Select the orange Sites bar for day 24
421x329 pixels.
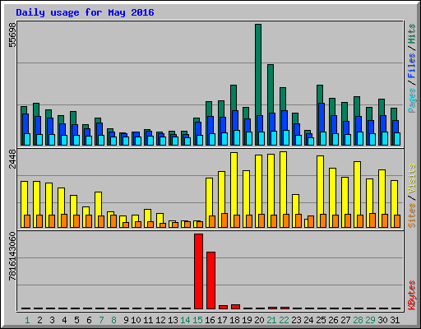click(311, 221)
